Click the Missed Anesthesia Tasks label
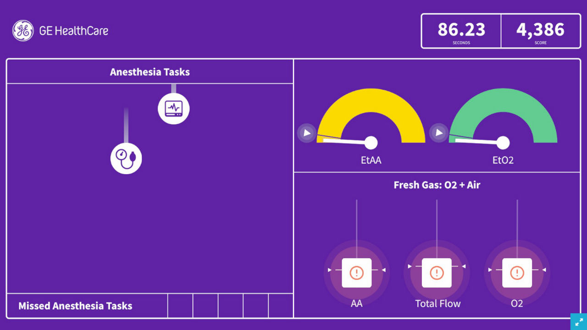Screen dimensions: 587x330 tap(75, 306)
